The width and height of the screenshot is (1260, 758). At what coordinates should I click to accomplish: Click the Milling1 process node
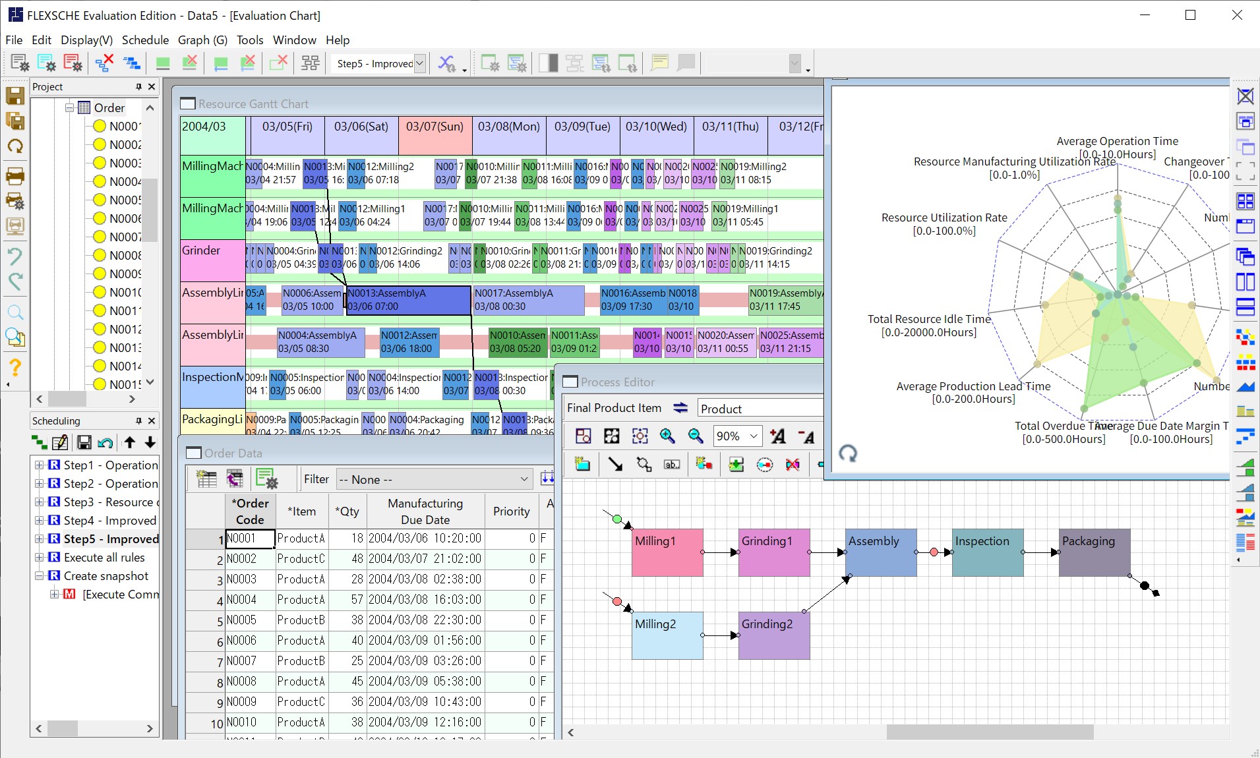pyautogui.click(x=667, y=552)
